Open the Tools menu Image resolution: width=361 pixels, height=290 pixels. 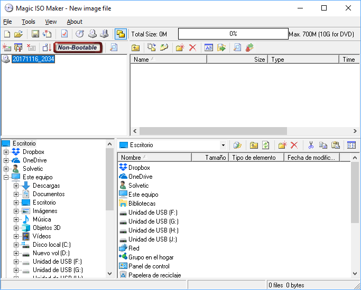point(29,22)
